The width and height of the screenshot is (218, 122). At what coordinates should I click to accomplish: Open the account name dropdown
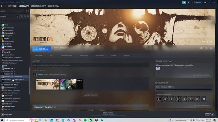pos(198,2)
